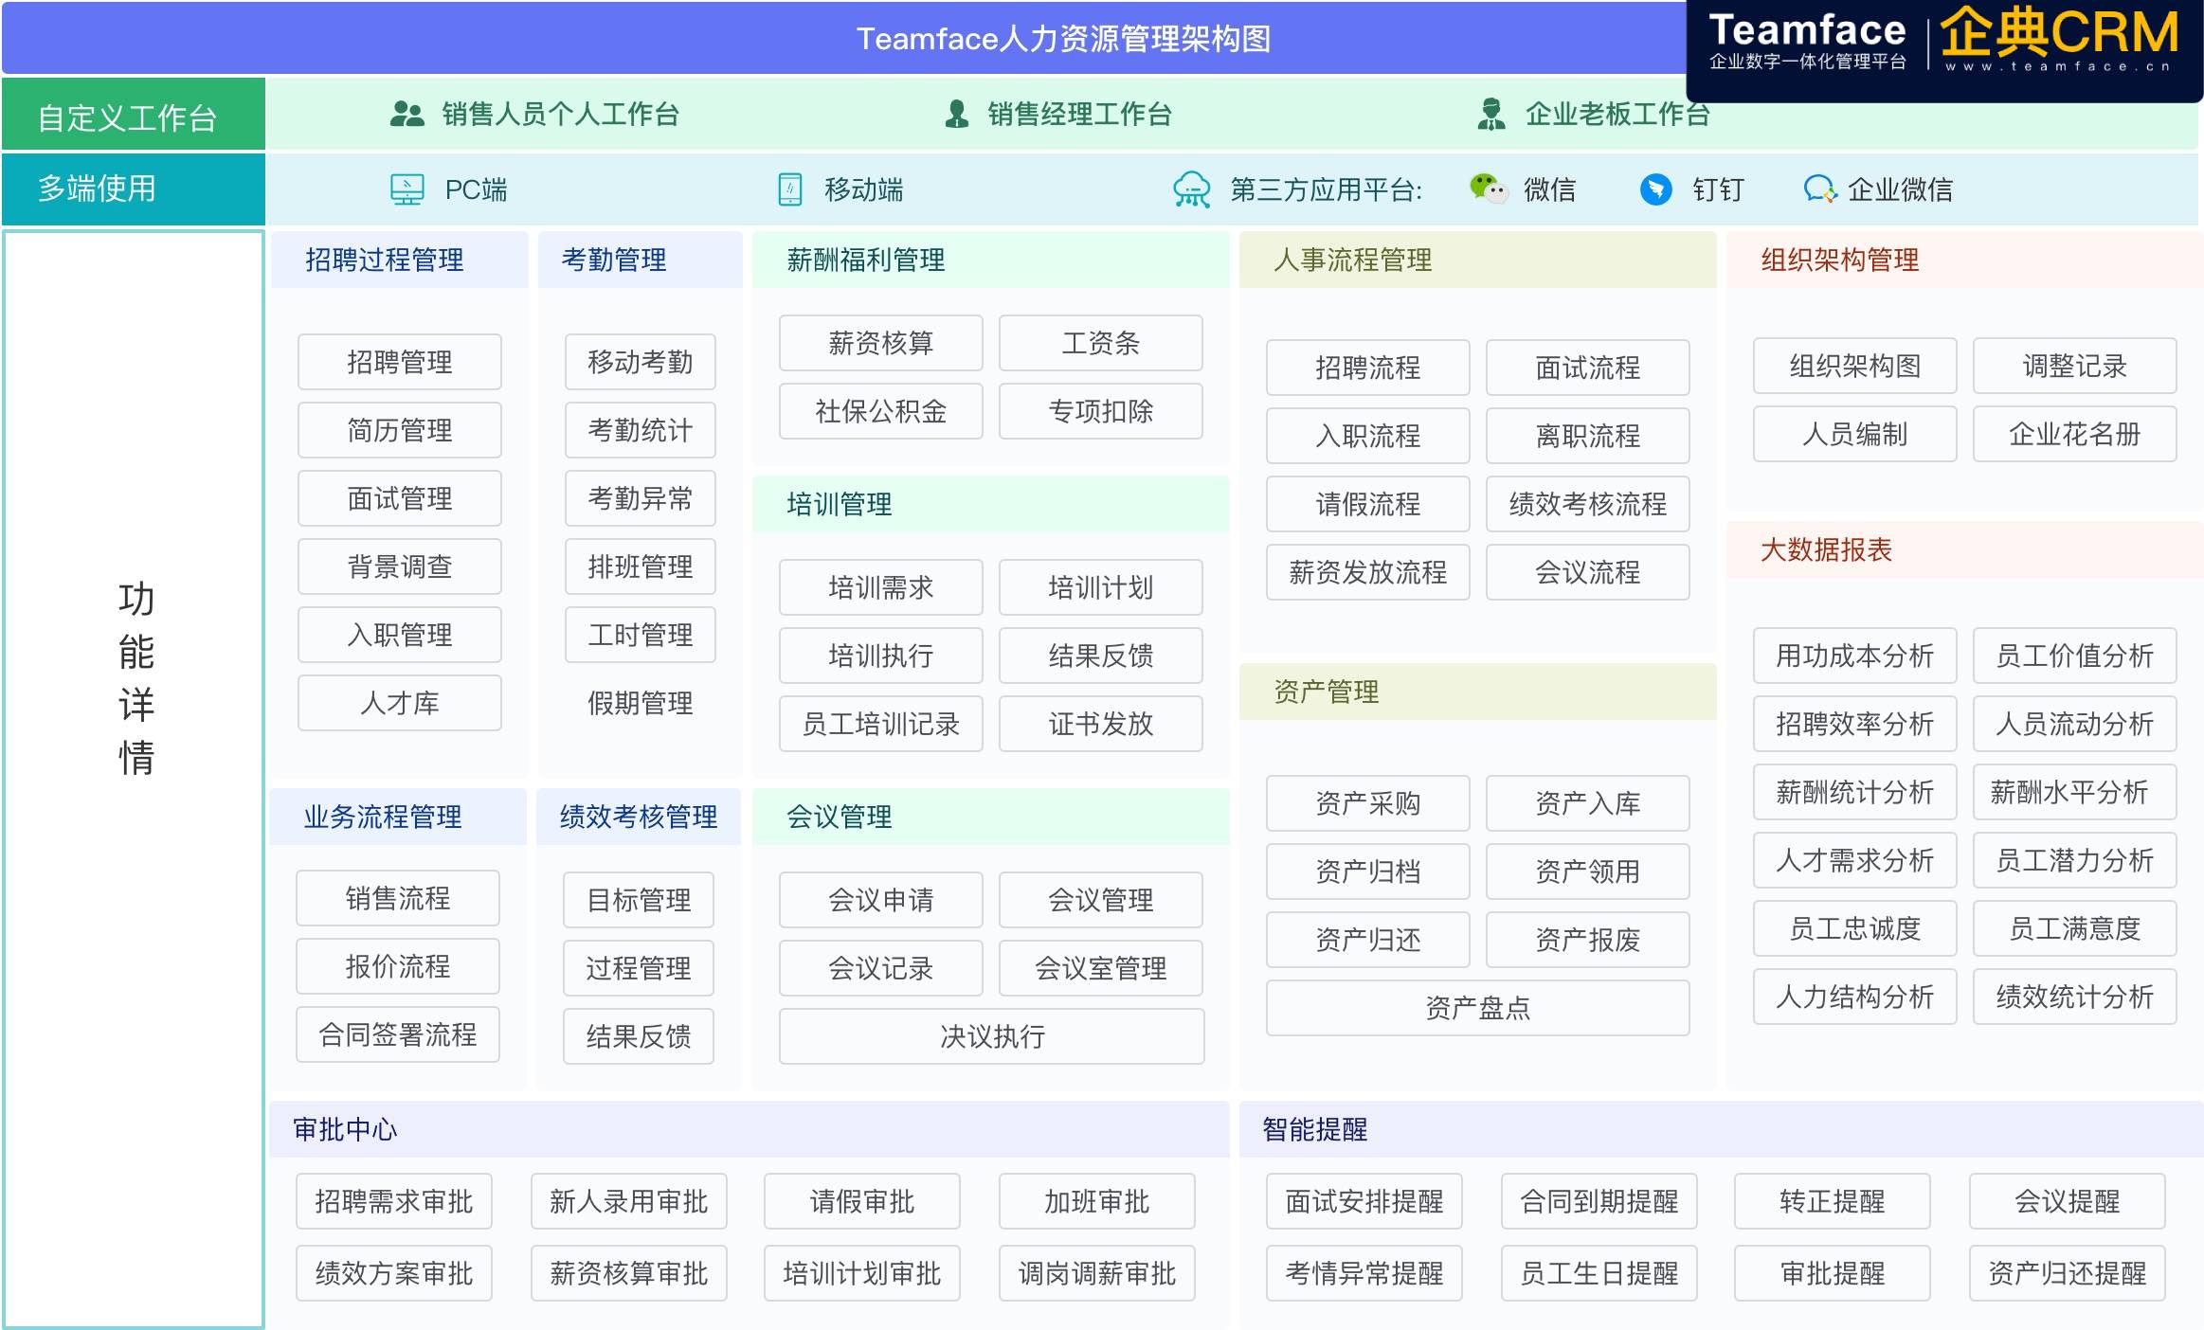Click the 员工生日提醒 button
Viewport: 2204px width, 1330px height.
pyautogui.click(x=1599, y=1273)
